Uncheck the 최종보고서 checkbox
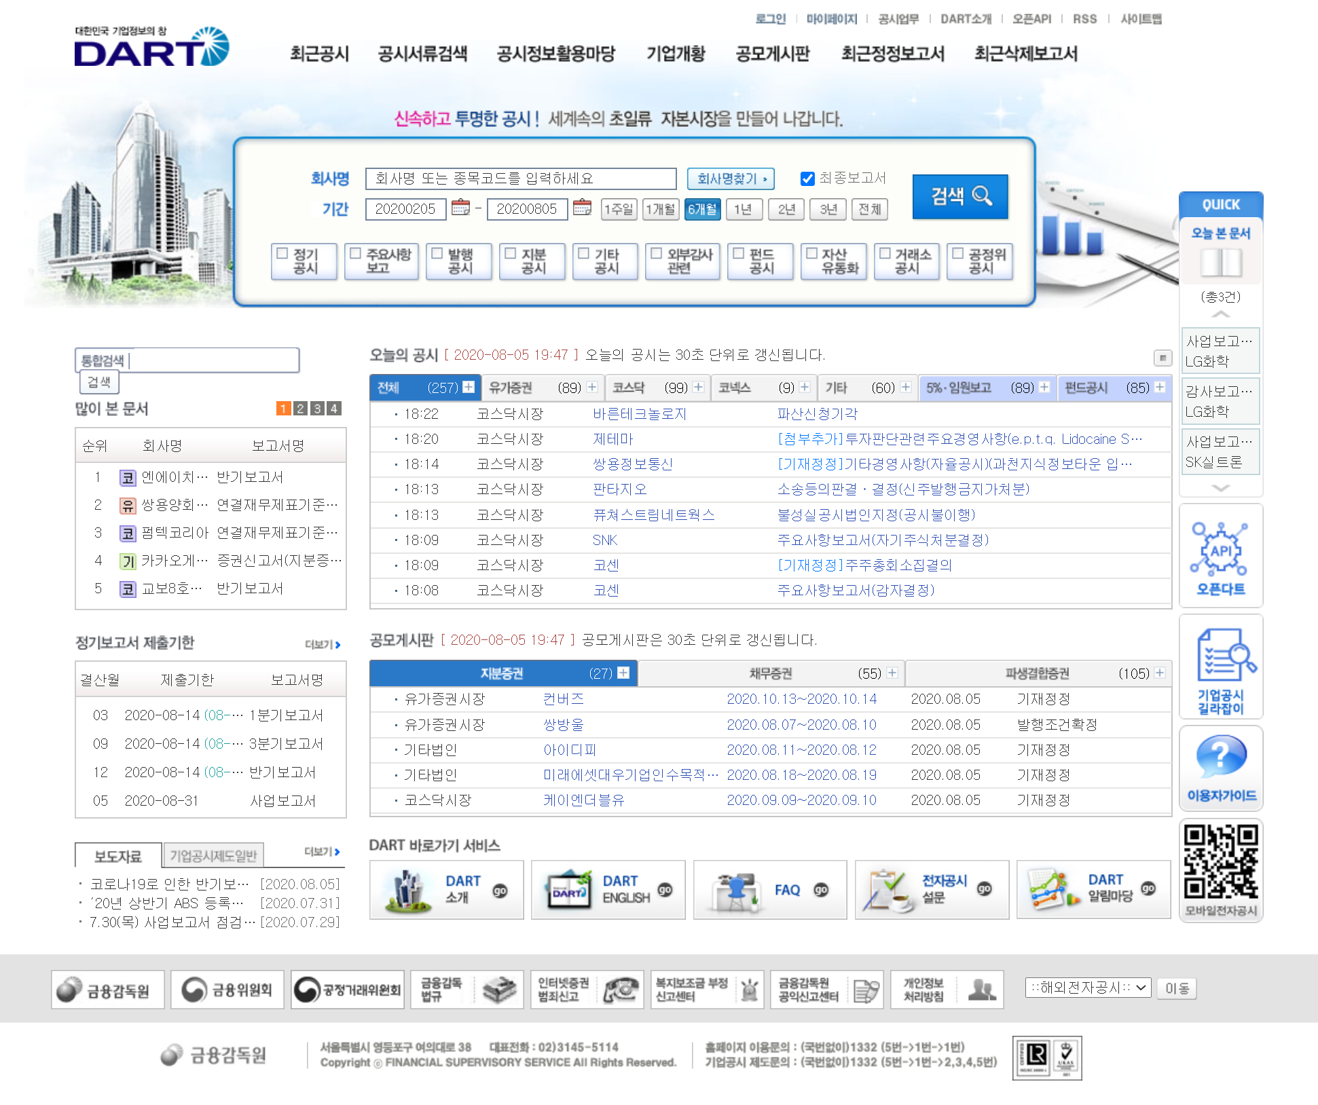This screenshot has width=1318, height=1105. click(807, 179)
